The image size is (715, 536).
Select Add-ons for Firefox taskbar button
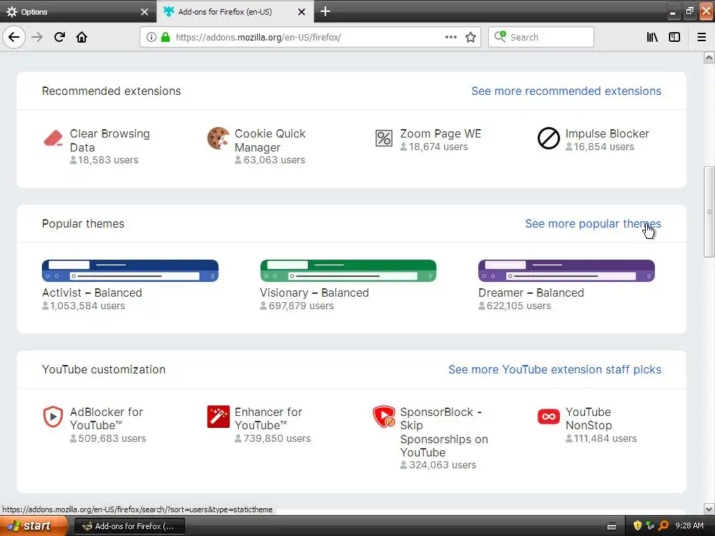tap(129, 526)
